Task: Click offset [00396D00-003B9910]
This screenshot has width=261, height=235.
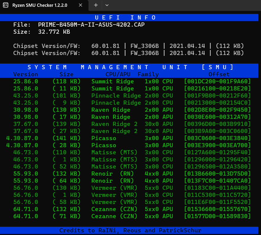Action: click(x=217, y=124)
